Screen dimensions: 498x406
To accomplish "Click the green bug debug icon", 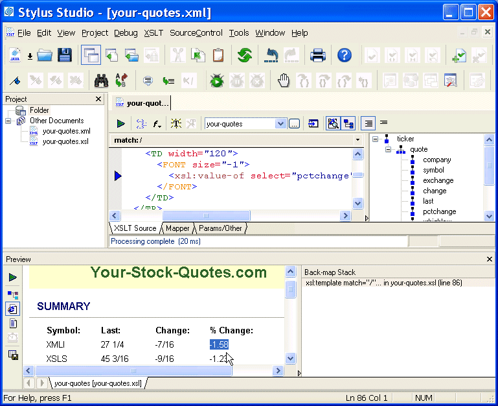I will [x=216, y=81].
